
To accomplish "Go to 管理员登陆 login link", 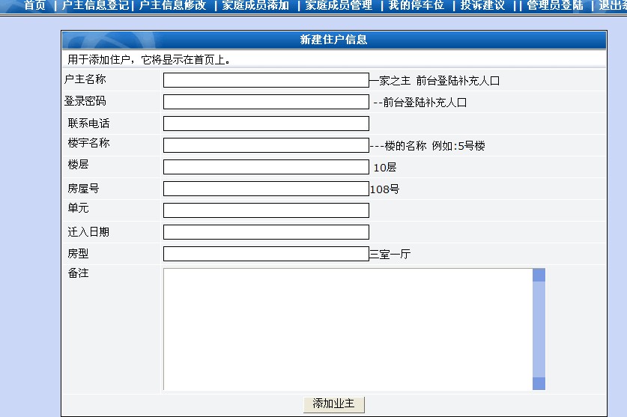I will [555, 5].
